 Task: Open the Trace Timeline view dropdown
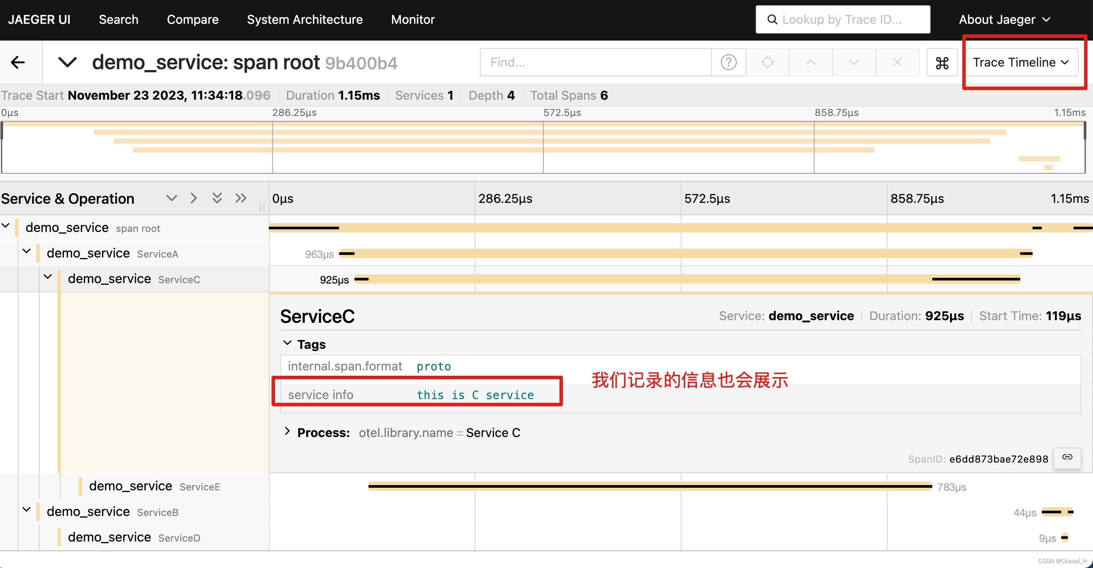pyautogui.click(x=1021, y=63)
